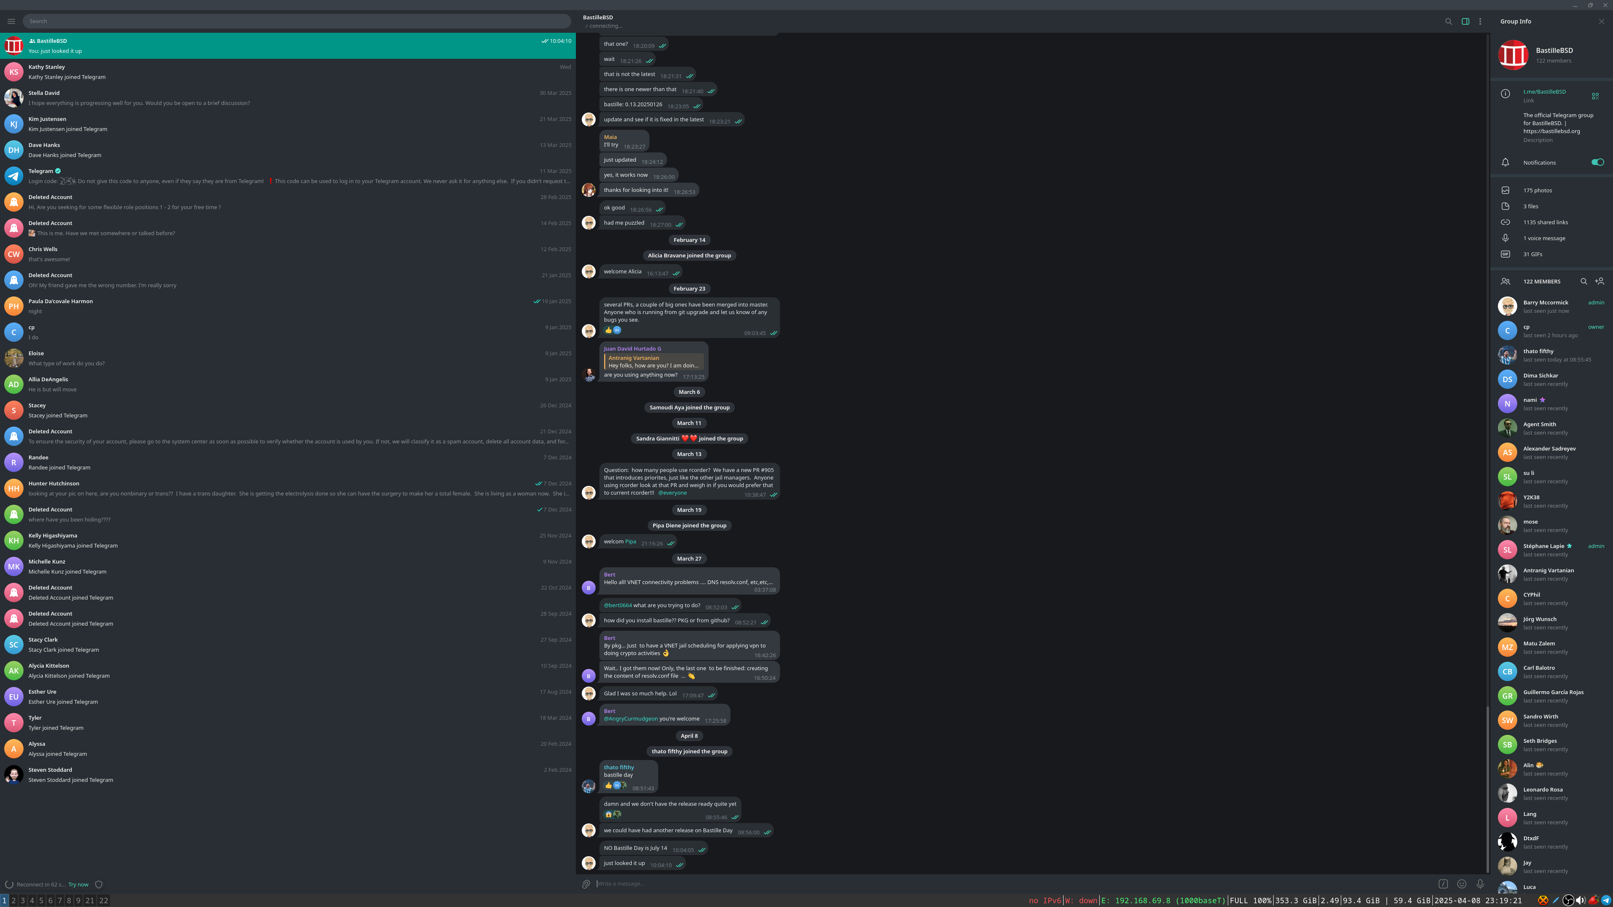Search messages in the BastilleBSD chat
1613x907 pixels.
(1448, 21)
